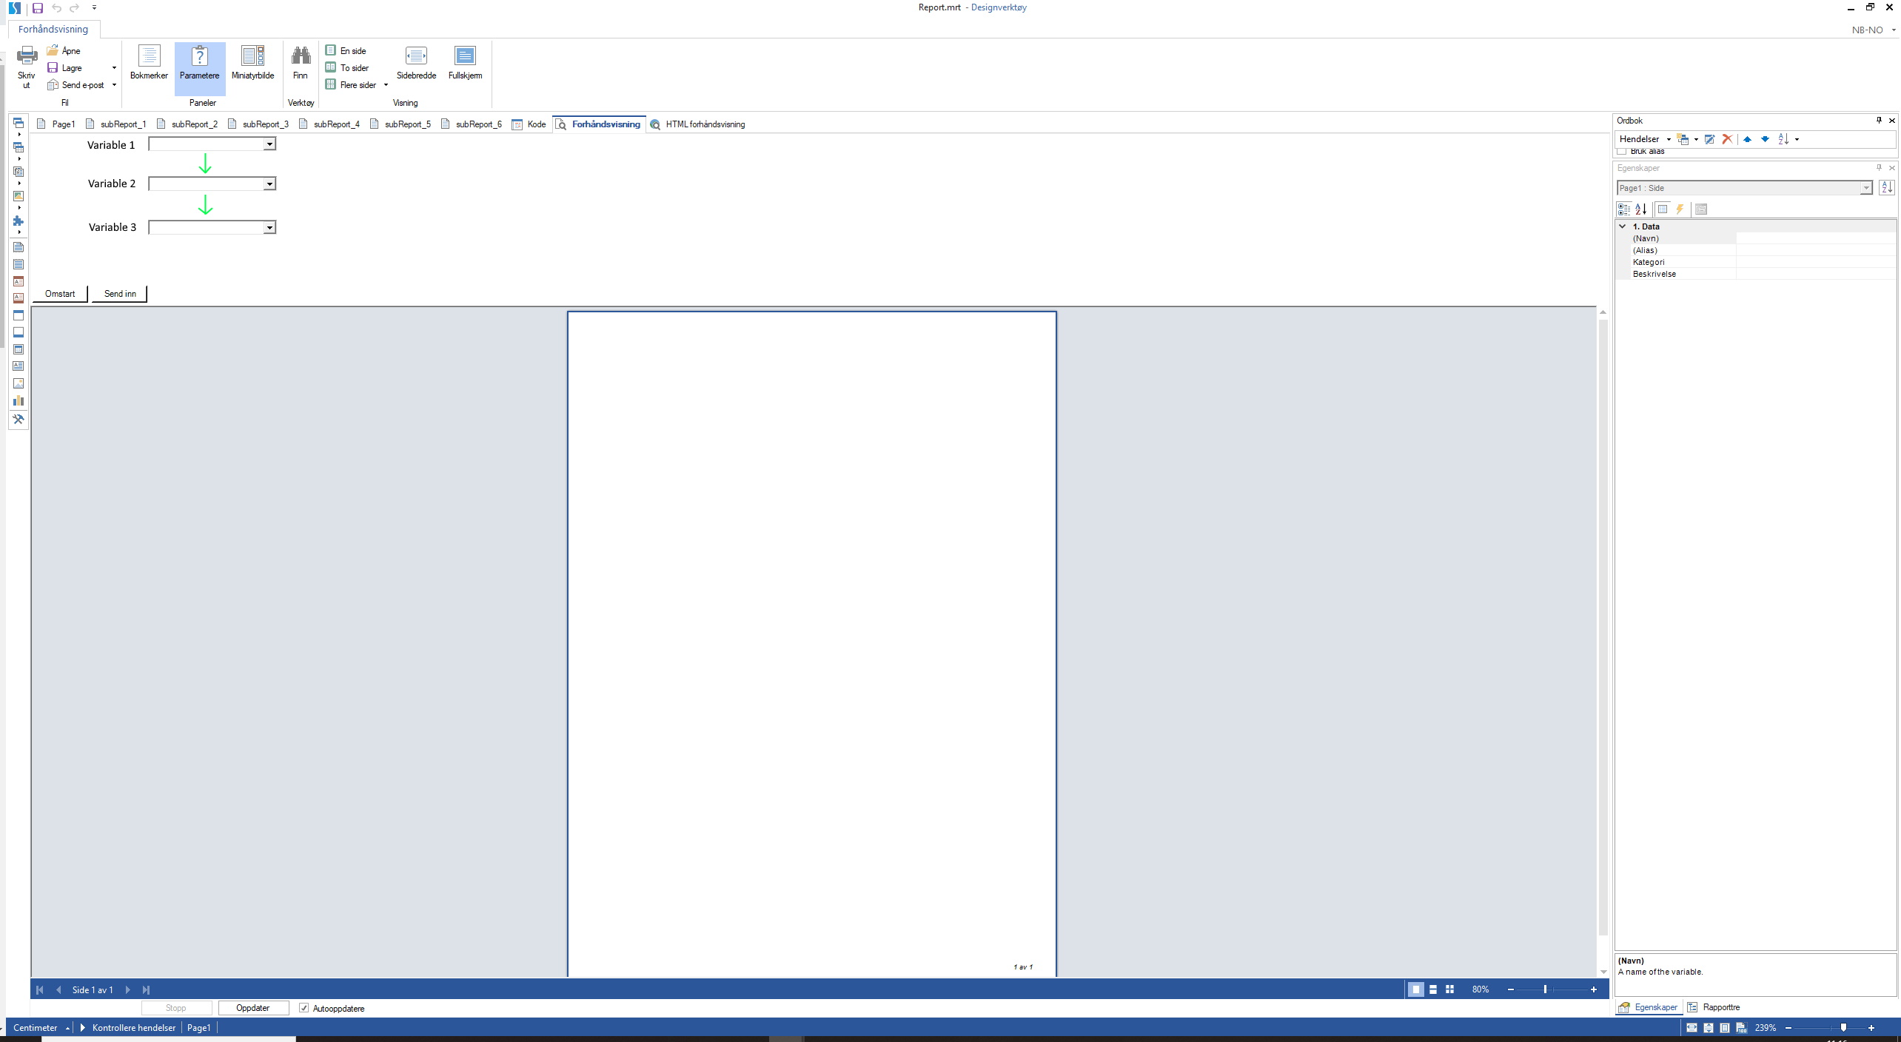
Task: Click the edit item icon in Ordbok
Action: click(1710, 139)
